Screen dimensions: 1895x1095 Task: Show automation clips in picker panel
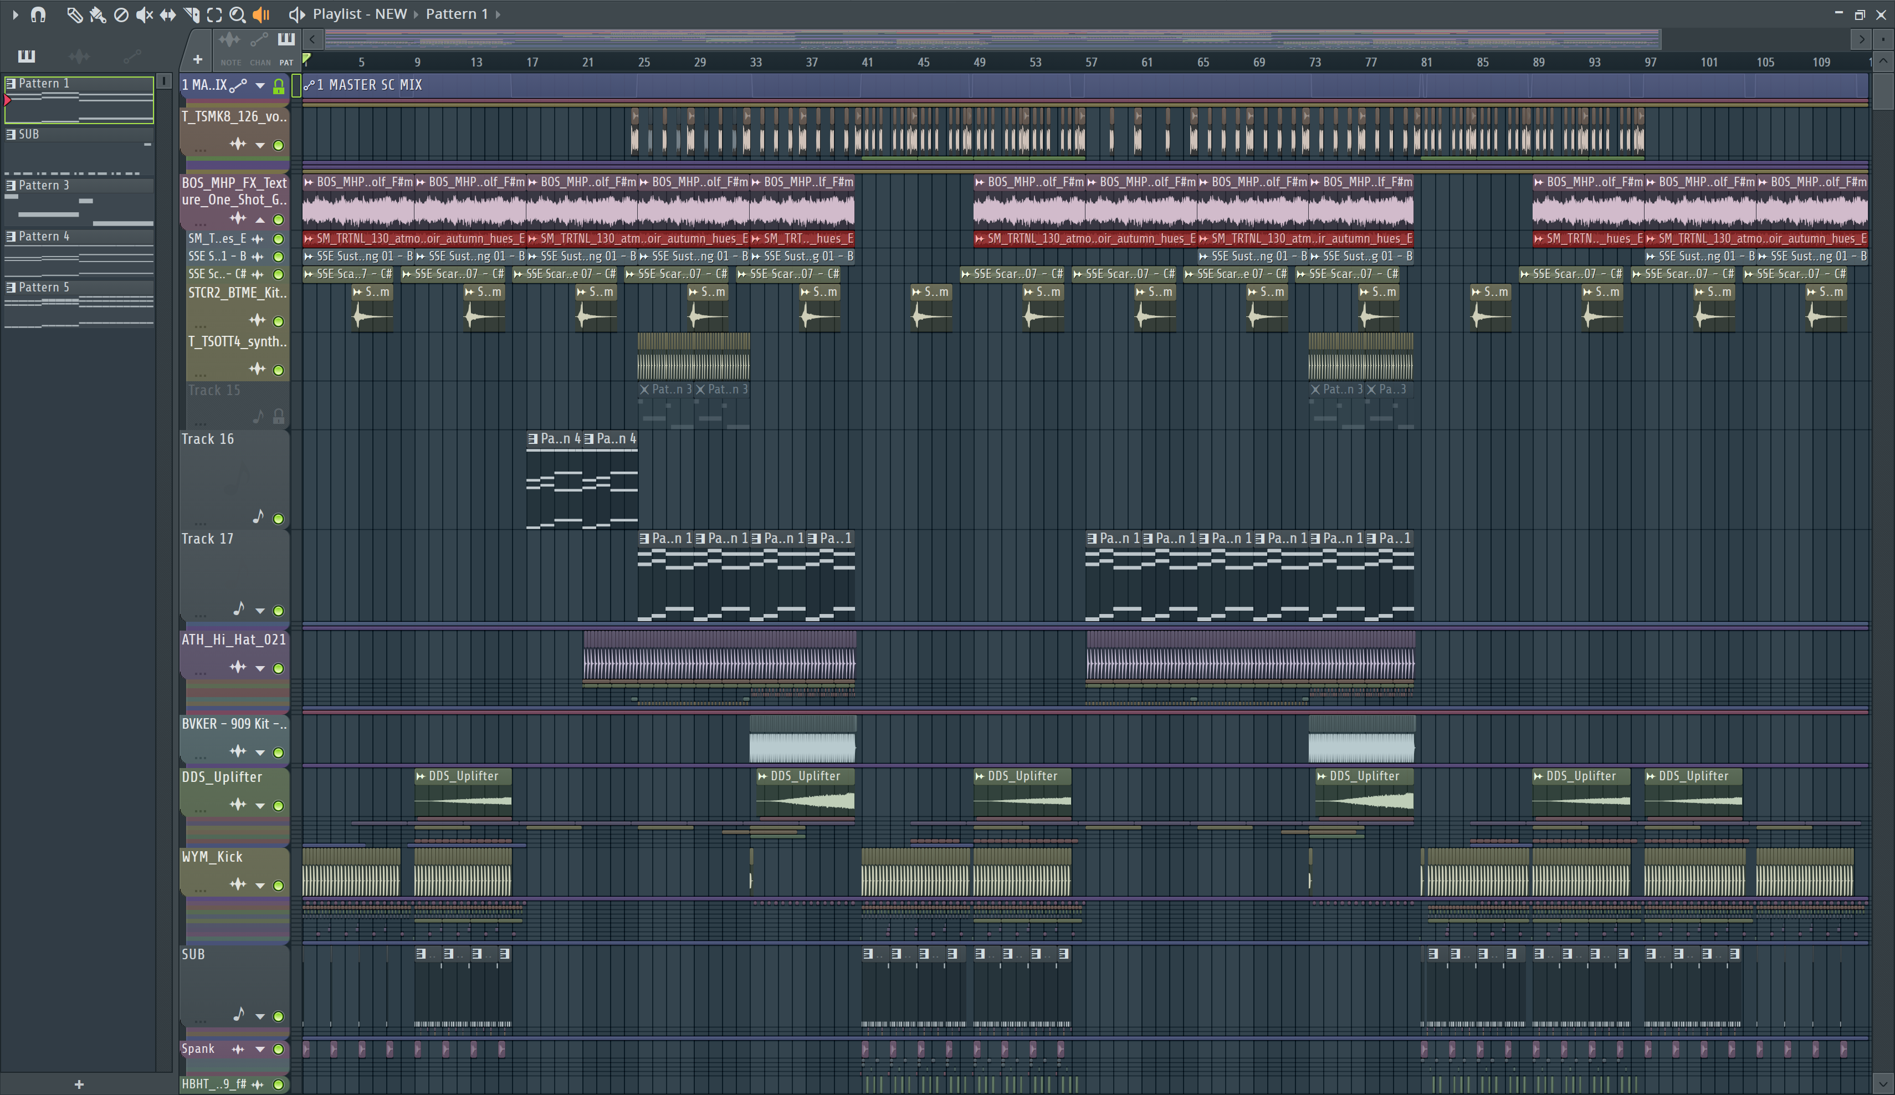(132, 55)
